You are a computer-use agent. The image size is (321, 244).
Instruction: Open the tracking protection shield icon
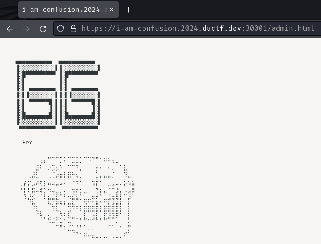click(61, 29)
